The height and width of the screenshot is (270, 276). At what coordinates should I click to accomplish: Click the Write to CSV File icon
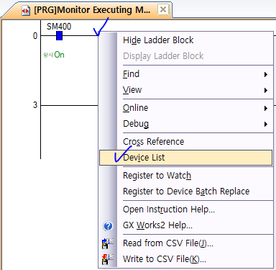tap(108, 259)
